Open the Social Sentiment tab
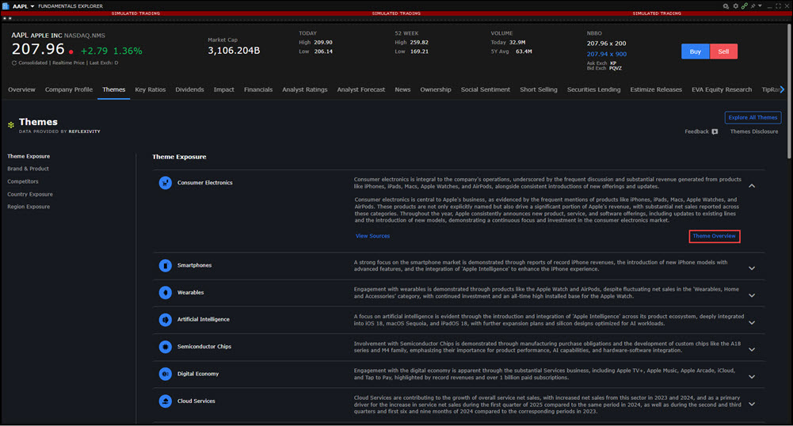The width and height of the screenshot is (793, 426). (x=486, y=89)
